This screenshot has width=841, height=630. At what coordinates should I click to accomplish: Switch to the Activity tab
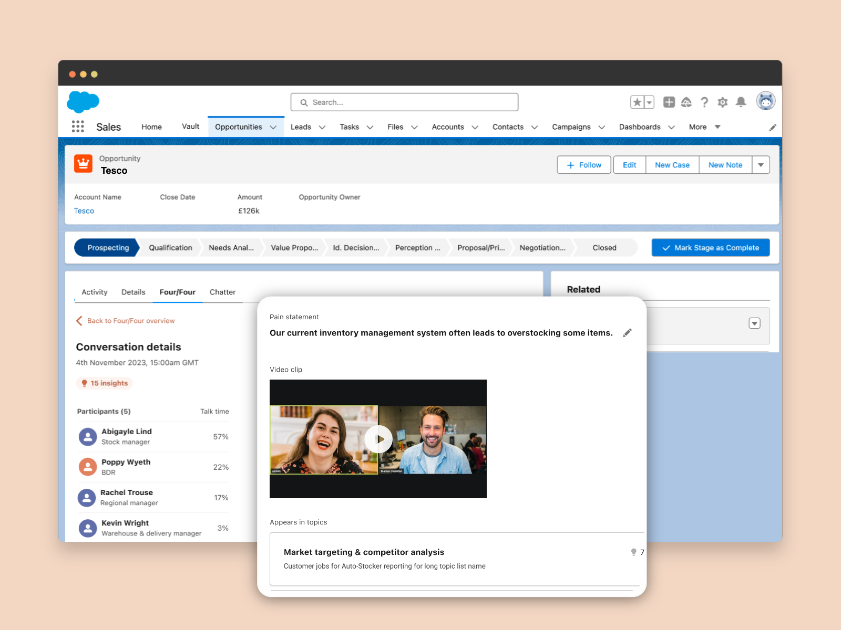tap(95, 292)
